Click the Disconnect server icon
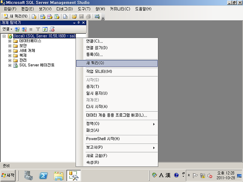The width and height of the screenshot is (243, 182). point(24,29)
